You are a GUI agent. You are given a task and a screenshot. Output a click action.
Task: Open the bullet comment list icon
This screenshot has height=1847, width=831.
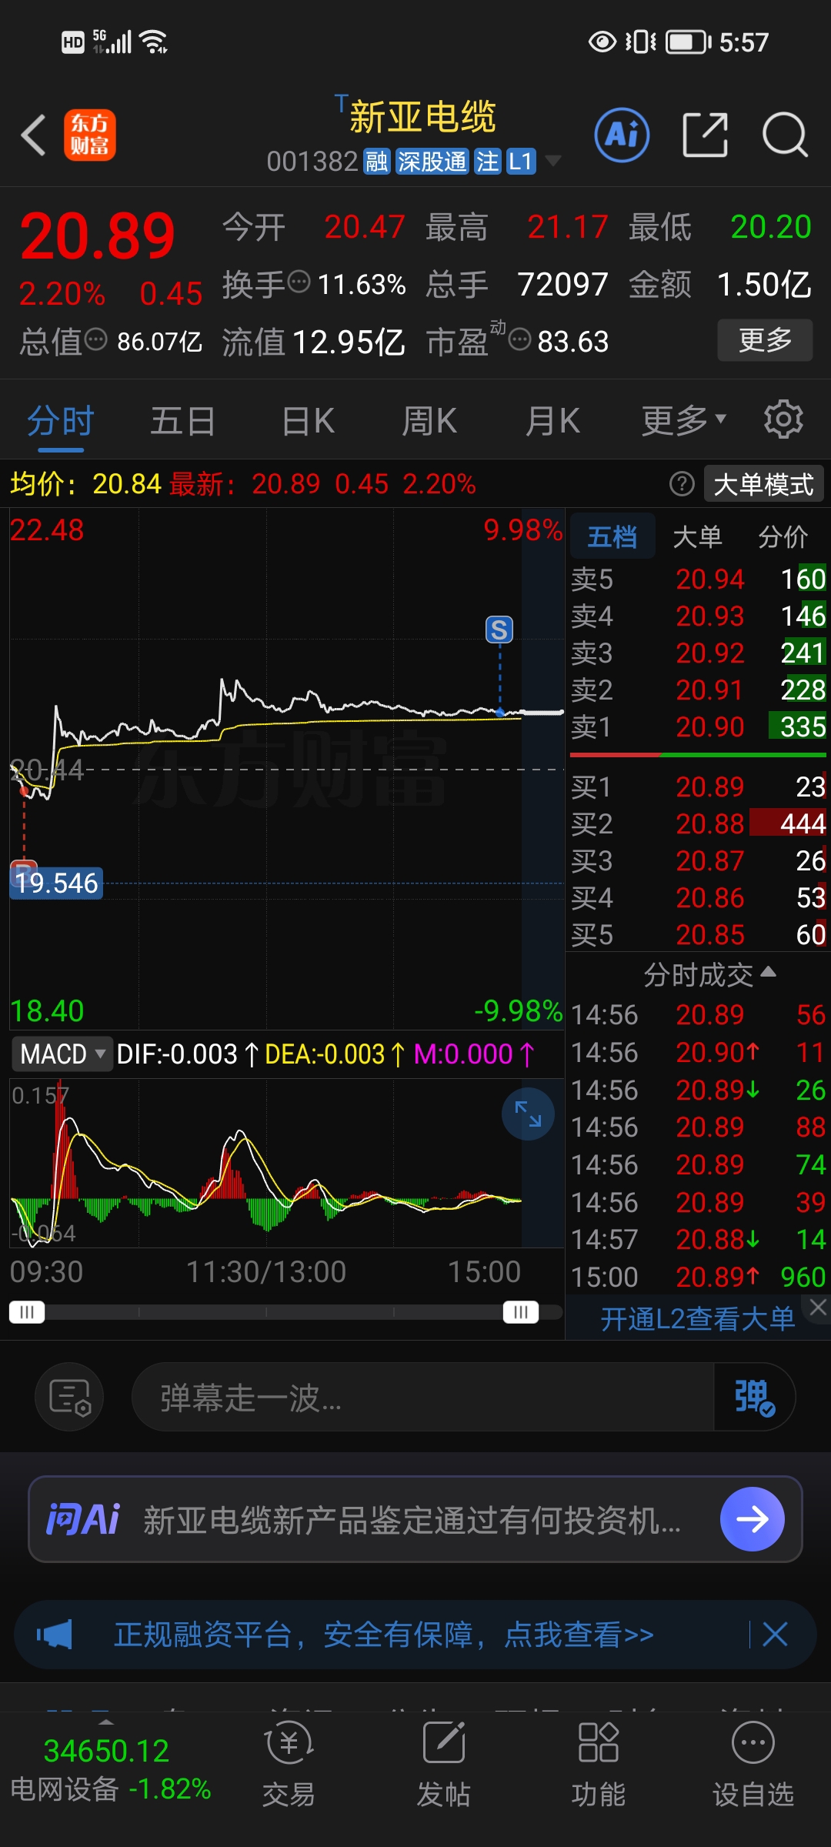[x=70, y=1397]
